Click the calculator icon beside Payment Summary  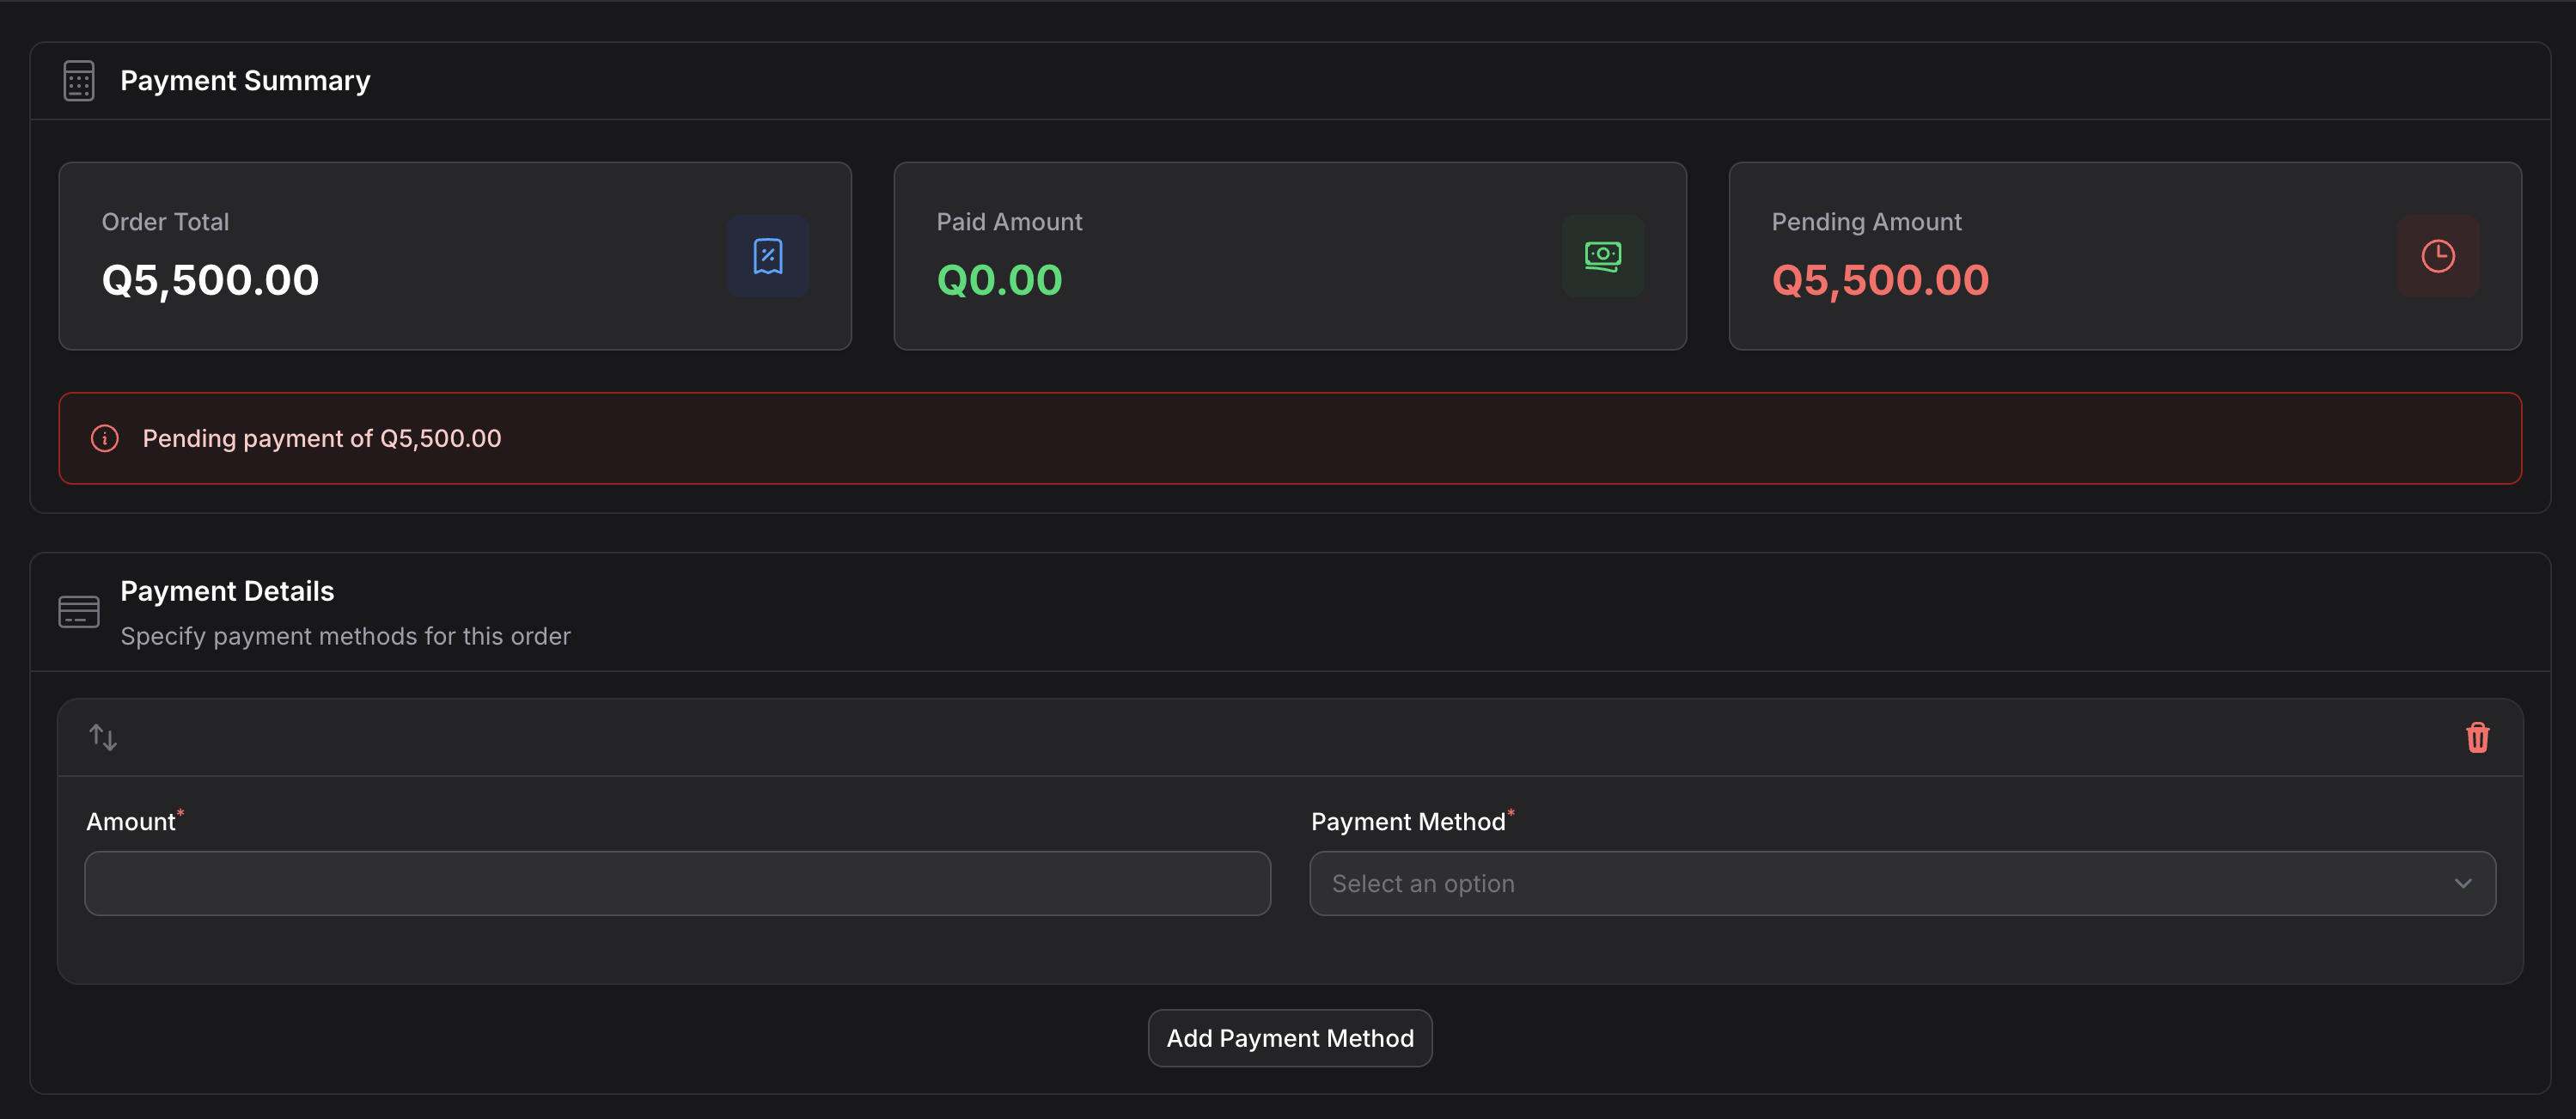point(79,81)
